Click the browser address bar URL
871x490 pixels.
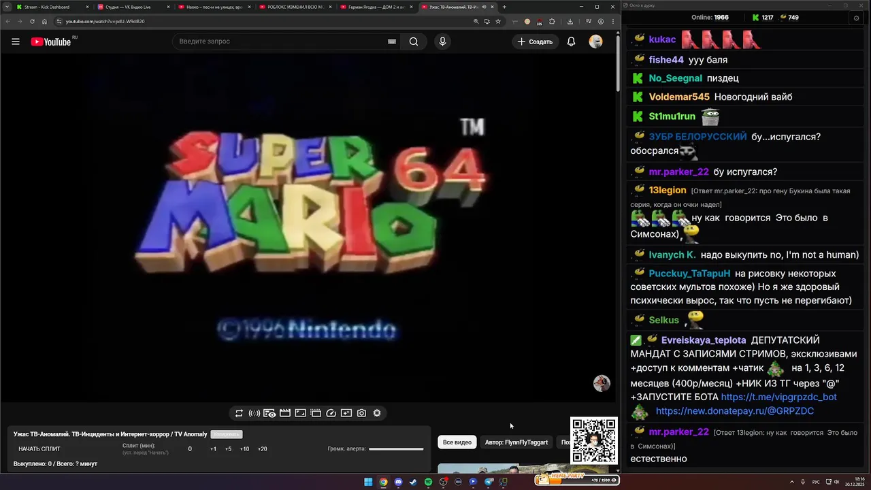(x=105, y=21)
